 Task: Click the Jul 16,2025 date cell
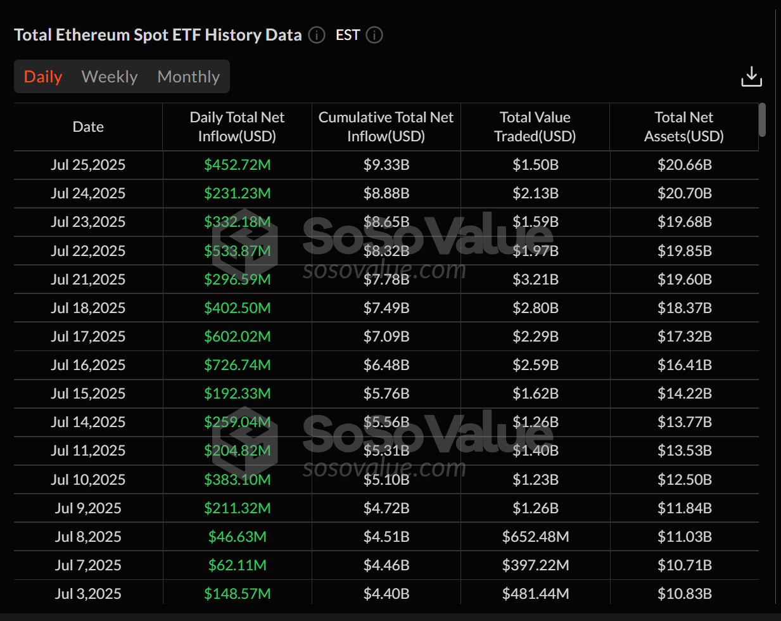(87, 365)
